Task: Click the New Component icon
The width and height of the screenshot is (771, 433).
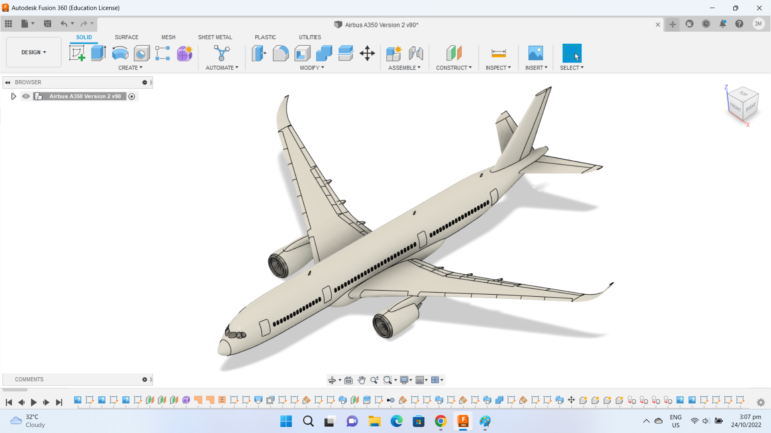Action: coord(394,53)
